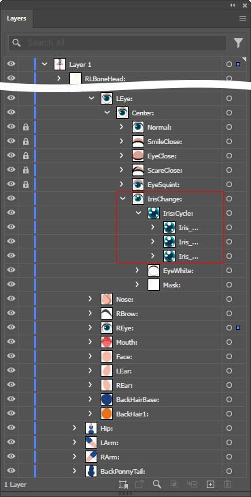Hide the EyeWhite layer
The height and width of the screenshot is (497, 251).
[12, 270]
